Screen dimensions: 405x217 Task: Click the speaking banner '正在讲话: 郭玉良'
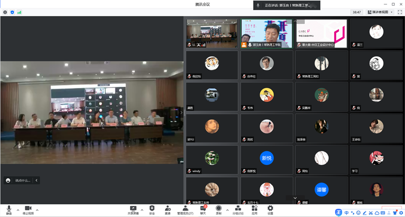[287, 5]
